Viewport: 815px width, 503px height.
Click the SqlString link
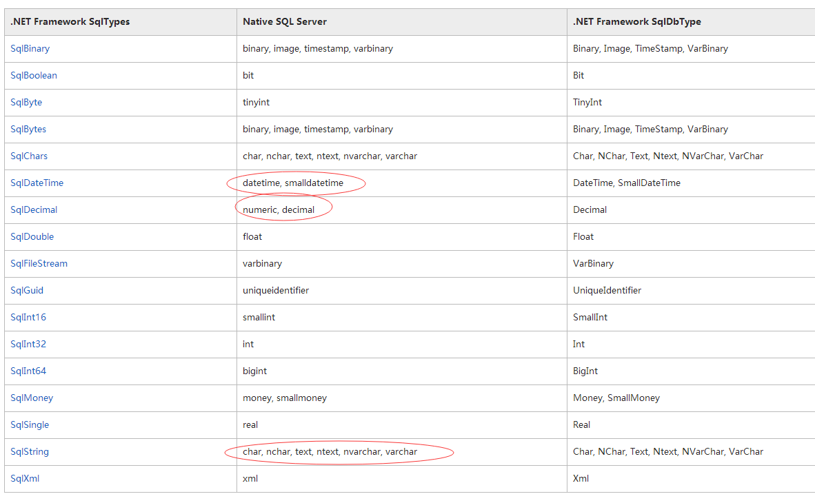coord(30,451)
